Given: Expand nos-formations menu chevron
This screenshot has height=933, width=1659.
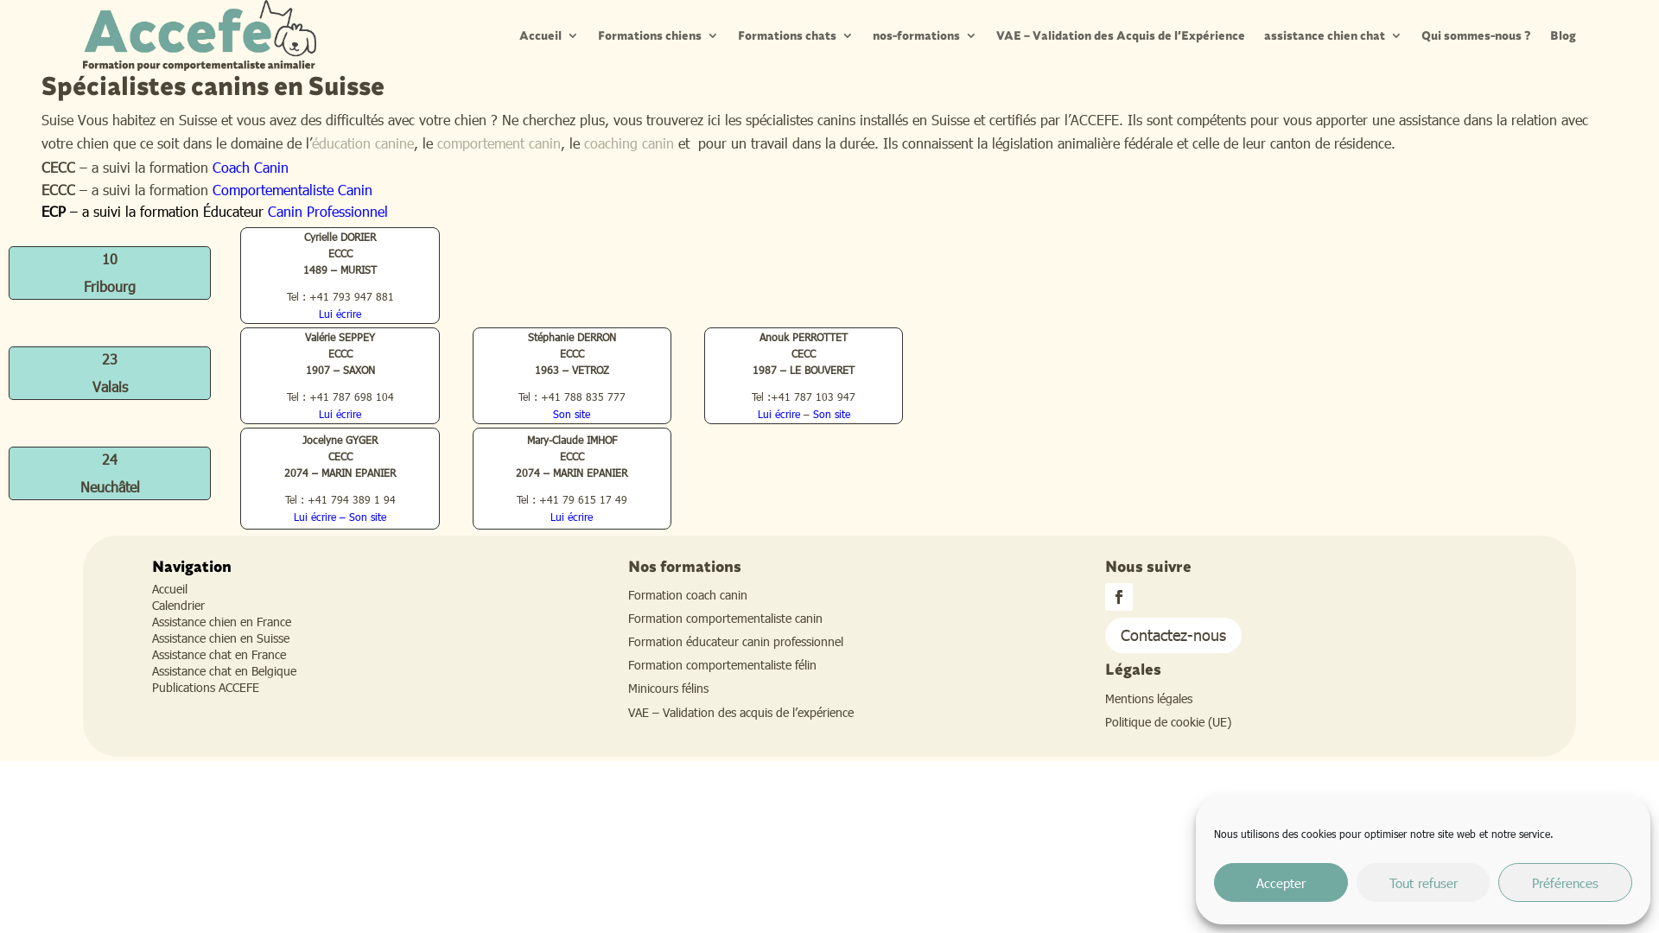Looking at the screenshot, I should [x=971, y=36].
